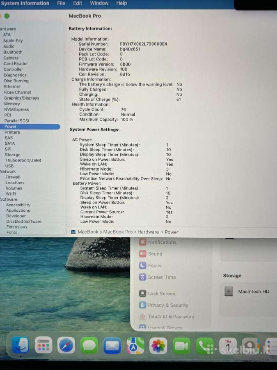Open the green Phone app in Dock
The image size is (277, 370).
click(204, 346)
